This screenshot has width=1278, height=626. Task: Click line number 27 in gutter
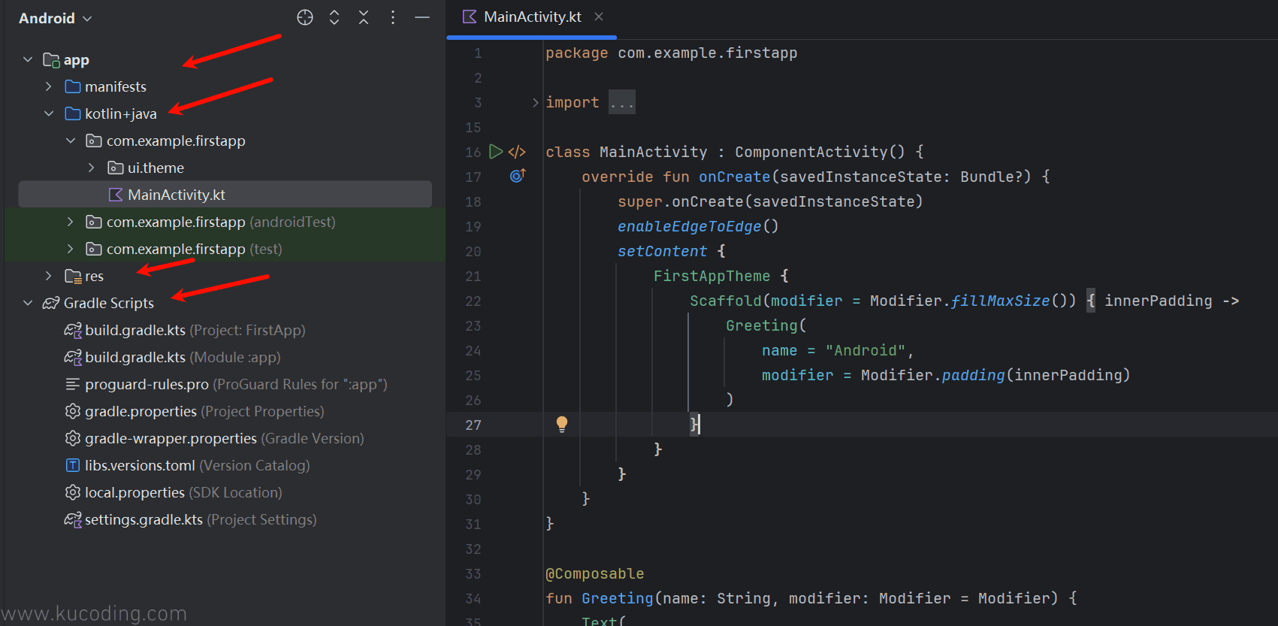point(473,425)
